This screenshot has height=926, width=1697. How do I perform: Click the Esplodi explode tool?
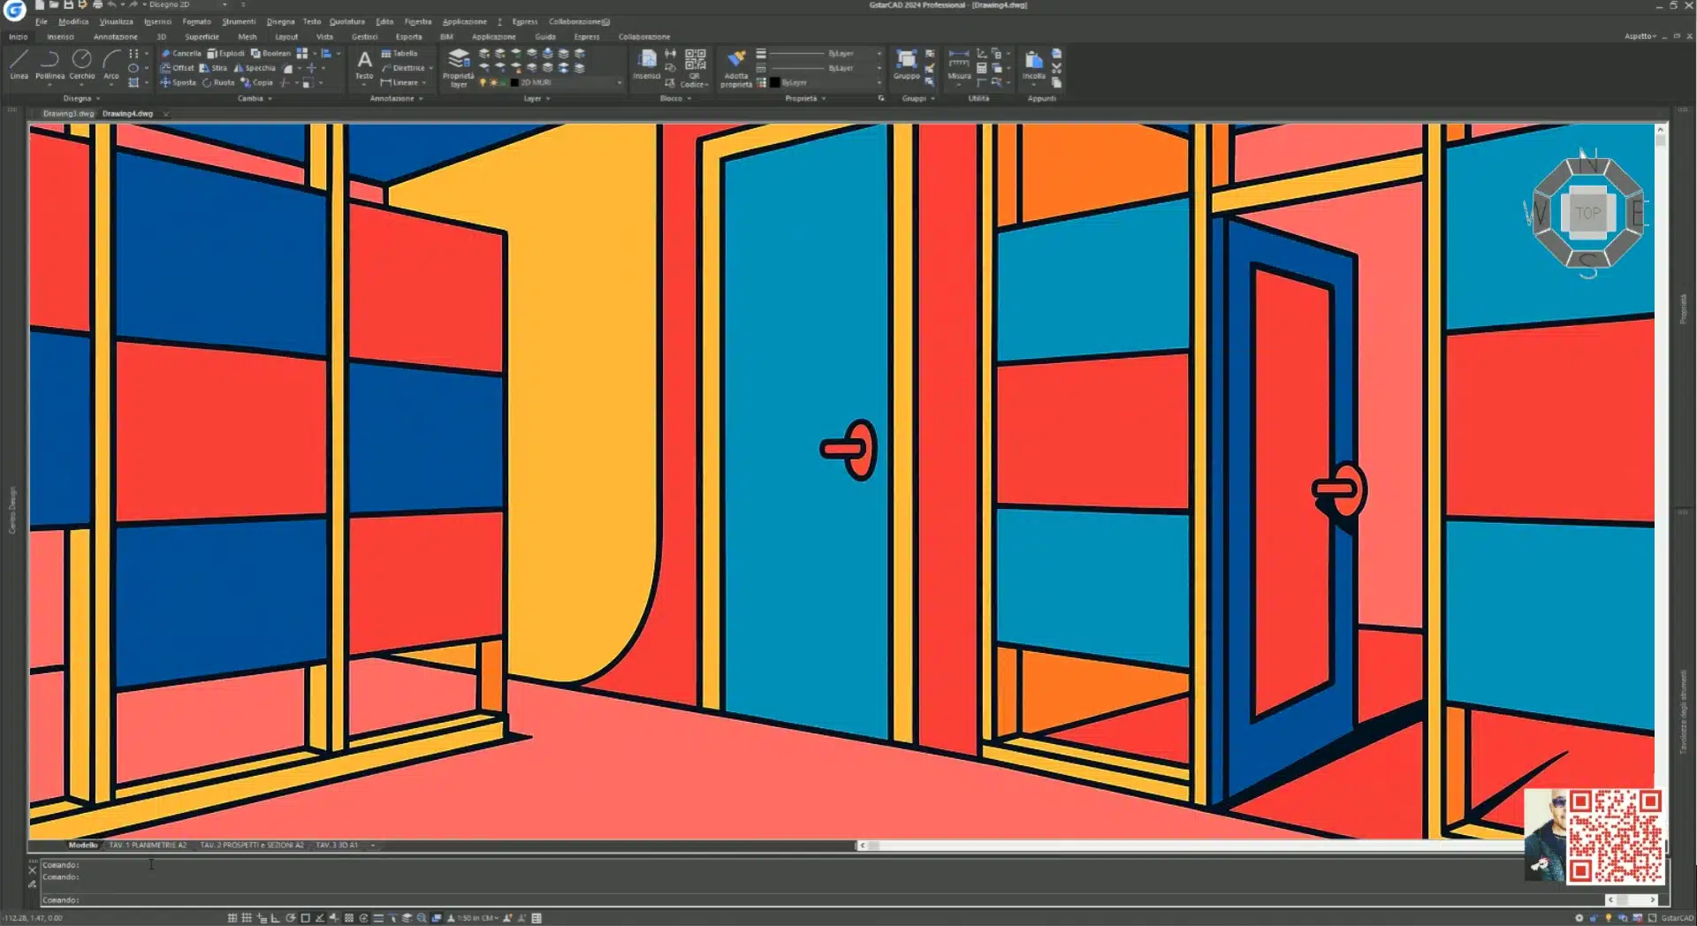tap(225, 53)
